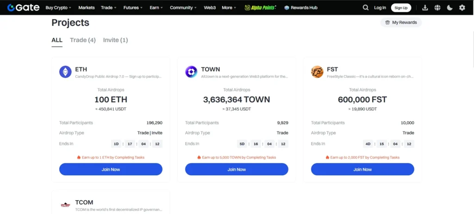Switch to the Invite (1) tab
Image resolution: width=474 pixels, height=214 pixels.
pyautogui.click(x=115, y=40)
